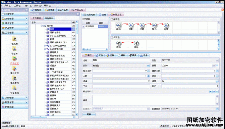
Task: Click the 人数 spinner control
Action: 148,76
